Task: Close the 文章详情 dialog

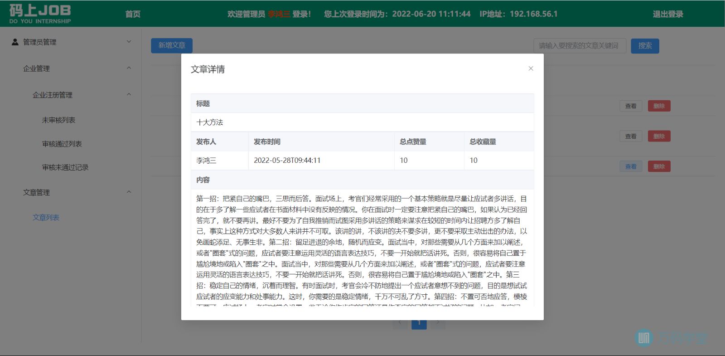Action: [531, 68]
